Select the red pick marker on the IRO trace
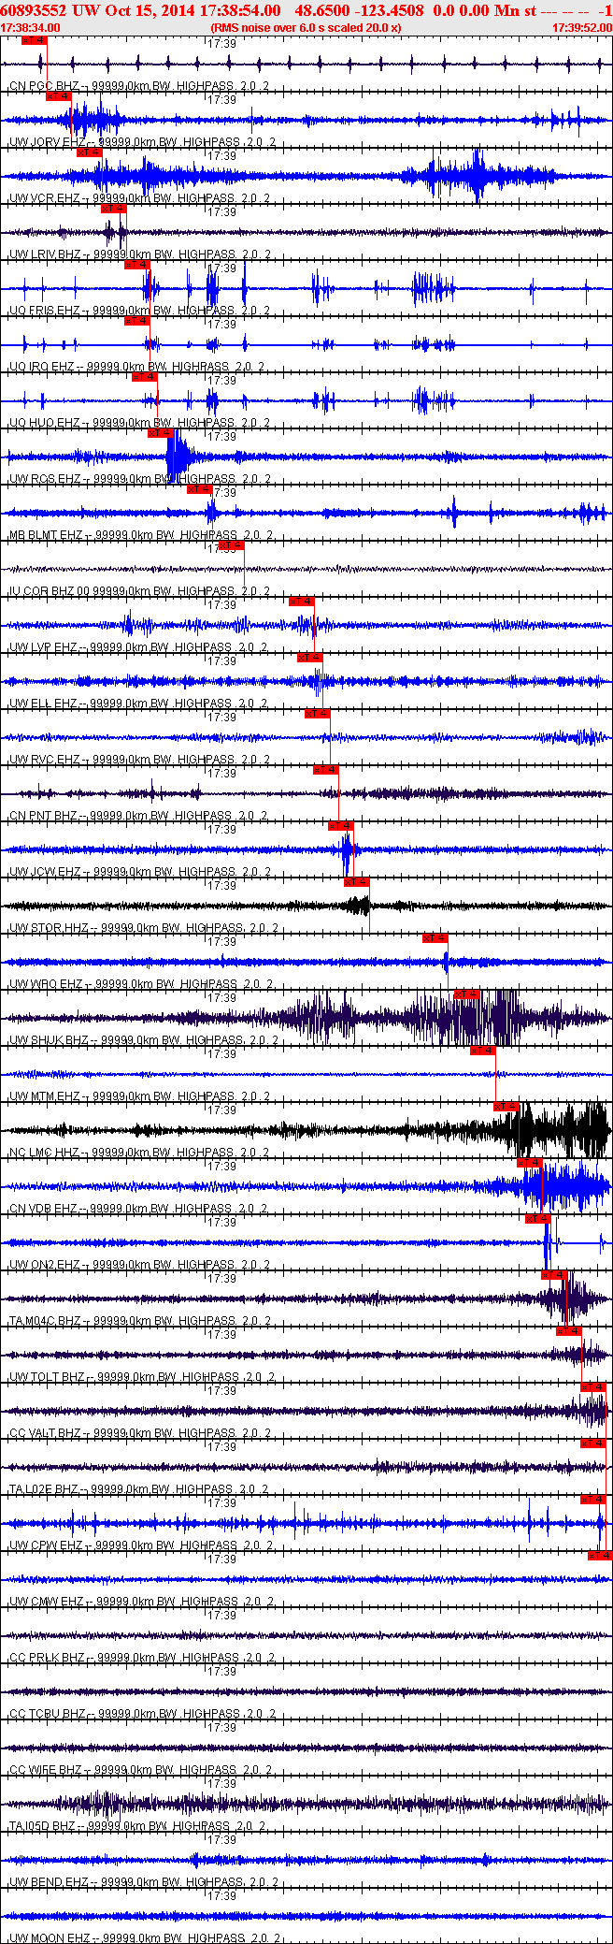This screenshot has width=613, height=1944. click(x=137, y=321)
